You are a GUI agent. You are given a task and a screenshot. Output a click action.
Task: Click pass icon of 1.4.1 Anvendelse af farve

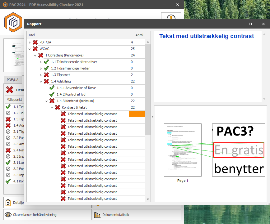tap(52, 88)
